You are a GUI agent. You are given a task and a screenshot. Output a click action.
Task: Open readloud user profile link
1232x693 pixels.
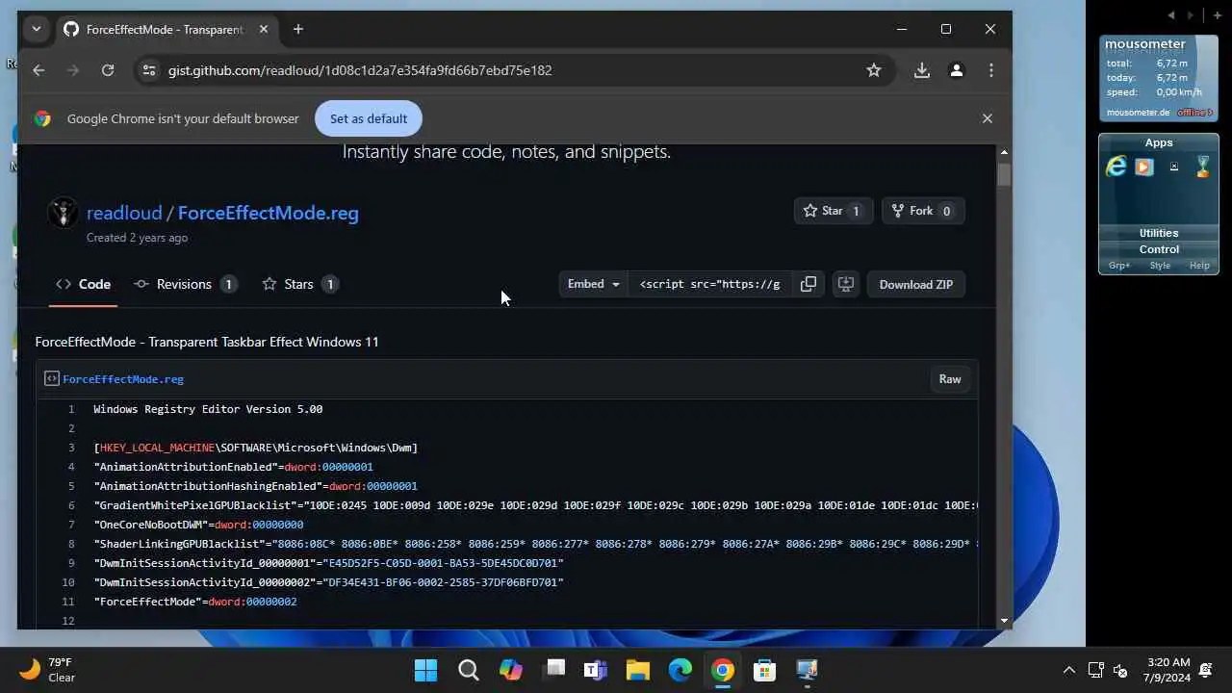pos(125,213)
